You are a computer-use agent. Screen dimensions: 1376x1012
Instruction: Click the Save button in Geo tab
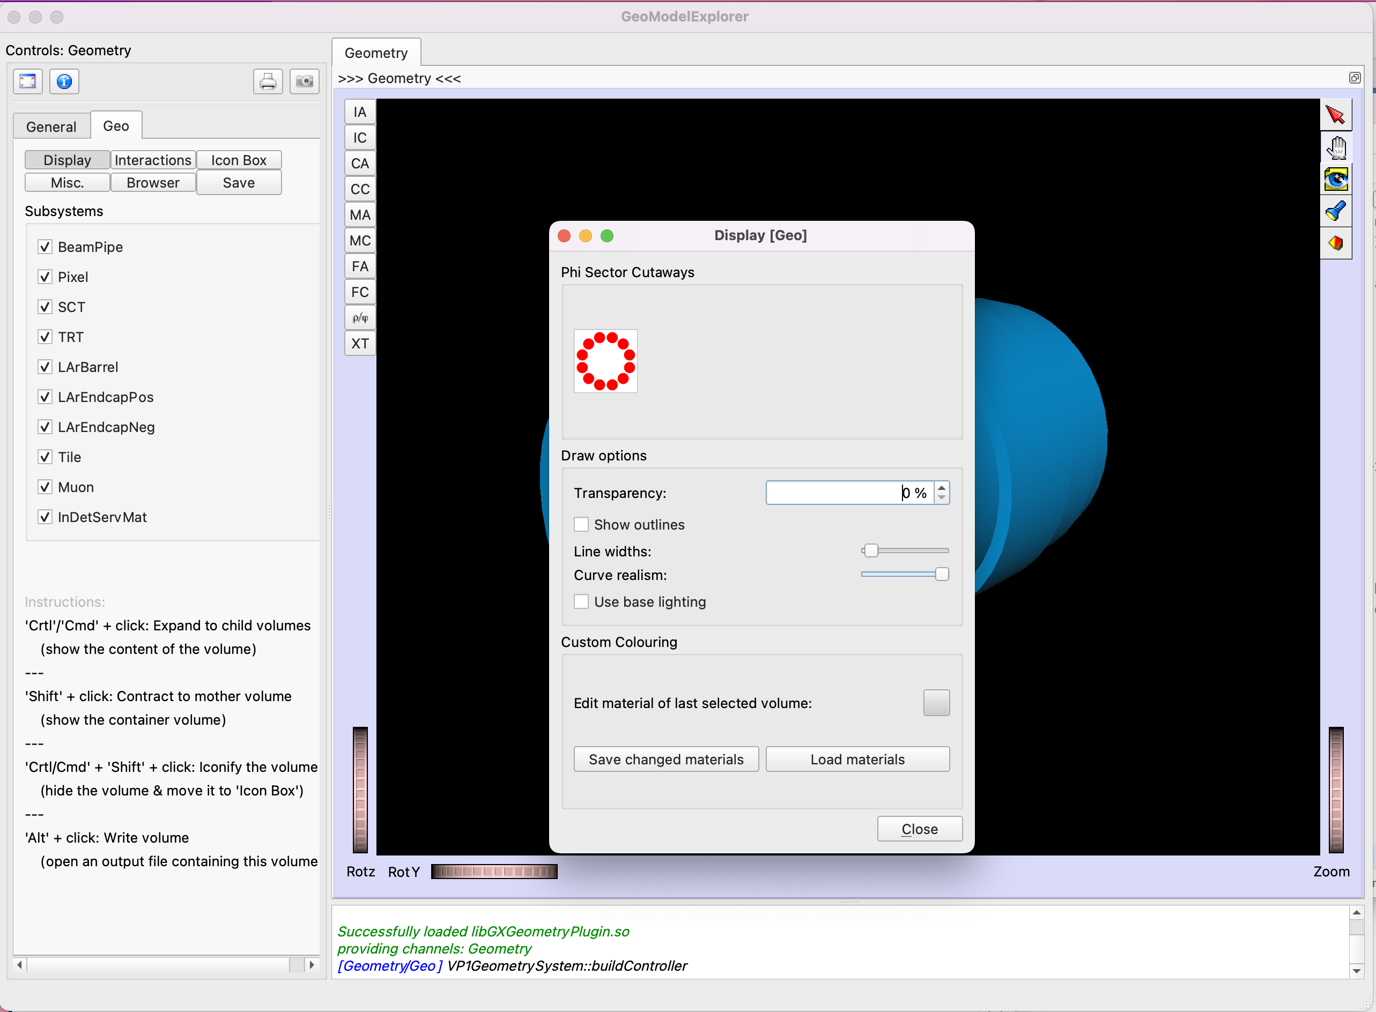click(x=239, y=183)
